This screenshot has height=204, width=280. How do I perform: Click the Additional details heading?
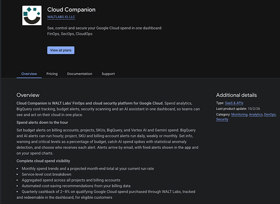coord(236,95)
